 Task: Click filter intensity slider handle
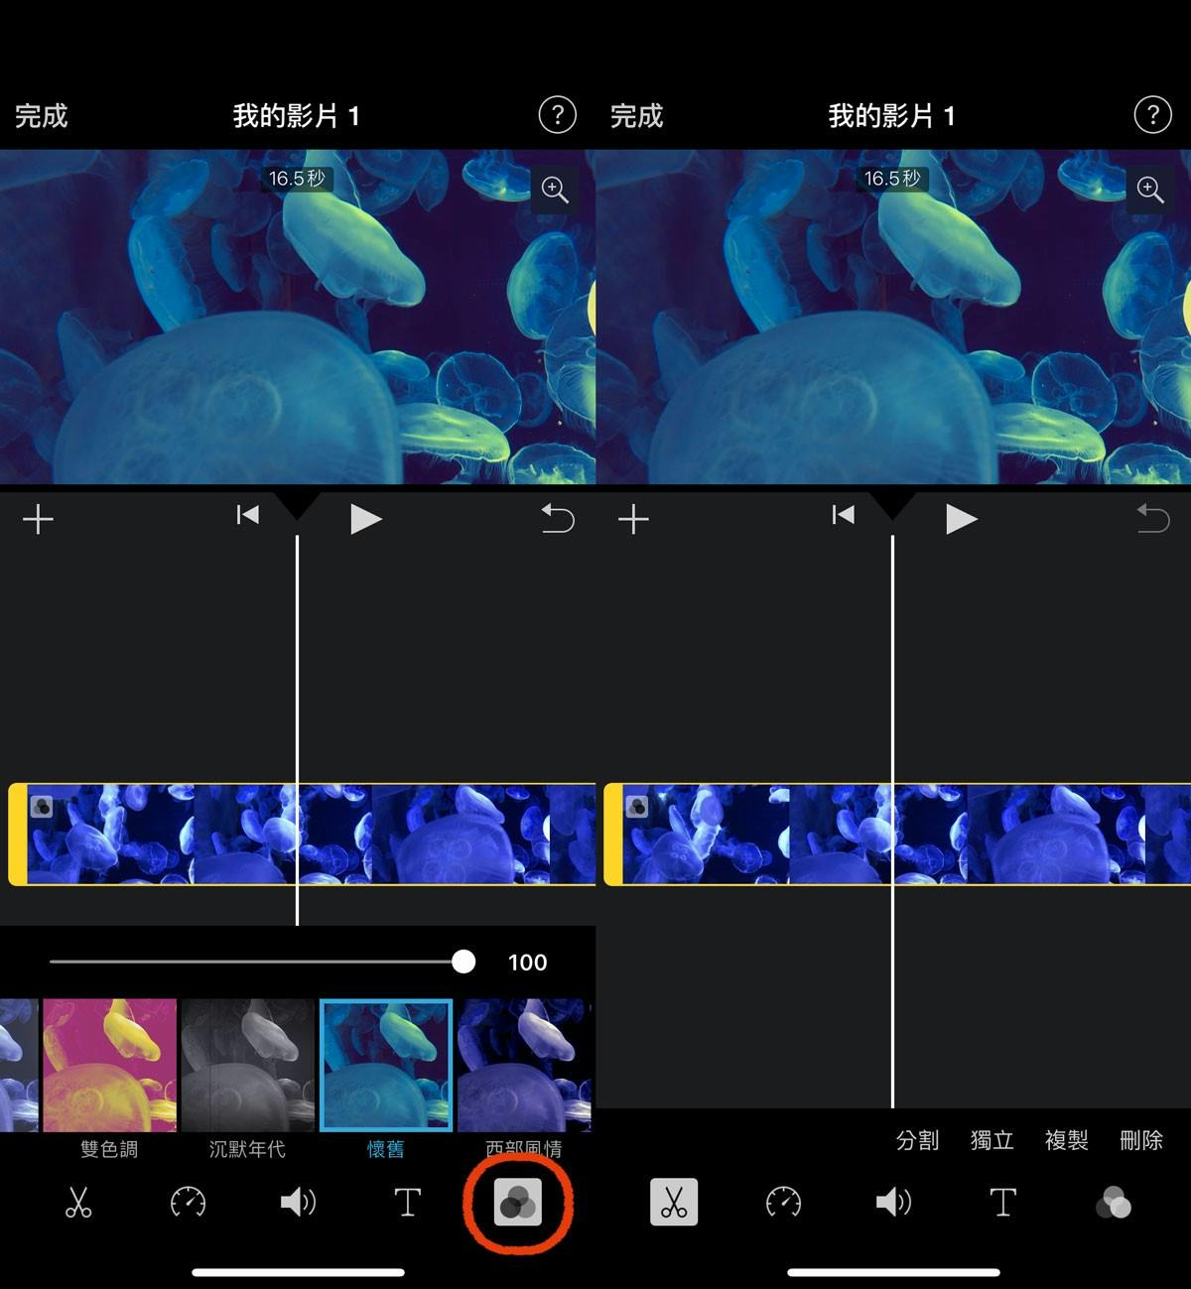pyautogui.click(x=463, y=962)
